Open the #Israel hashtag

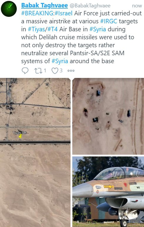tap(63, 13)
